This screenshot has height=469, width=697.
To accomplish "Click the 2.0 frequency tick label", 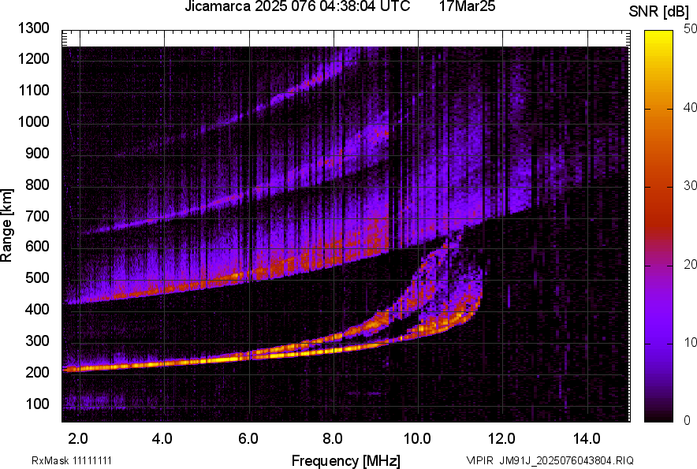I will point(78,439).
